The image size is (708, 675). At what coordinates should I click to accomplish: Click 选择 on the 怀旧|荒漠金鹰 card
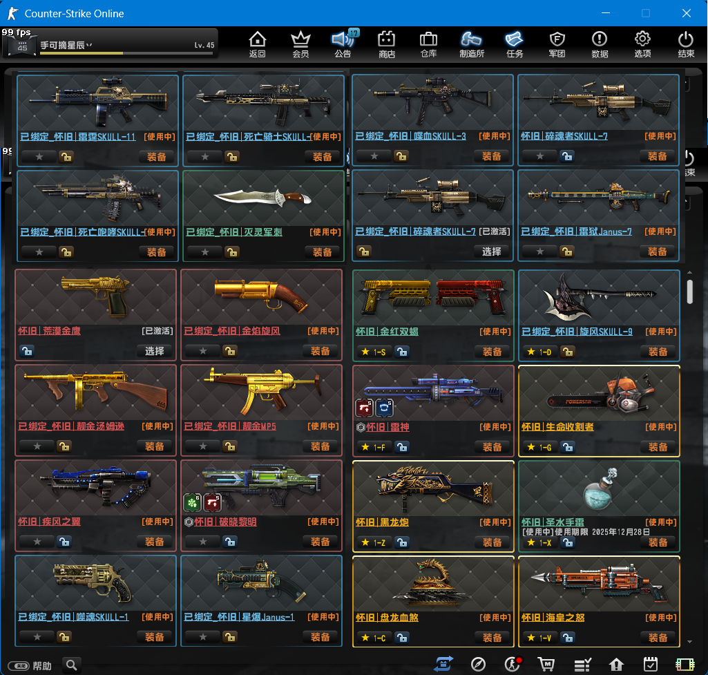155,351
